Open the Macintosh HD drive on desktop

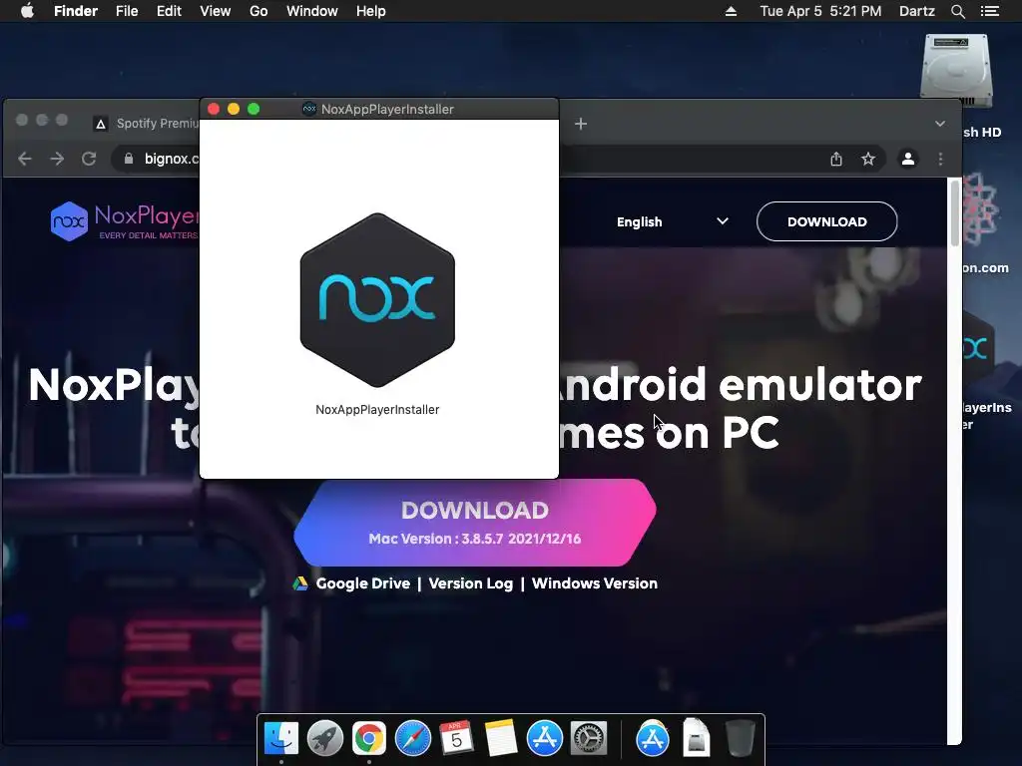[x=956, y=71]
